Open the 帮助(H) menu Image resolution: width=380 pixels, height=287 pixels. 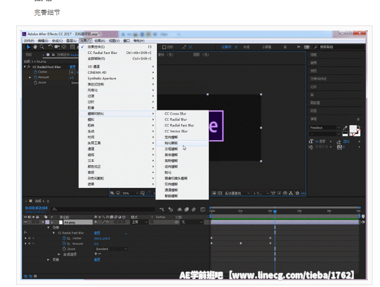[x=139, y=41]
